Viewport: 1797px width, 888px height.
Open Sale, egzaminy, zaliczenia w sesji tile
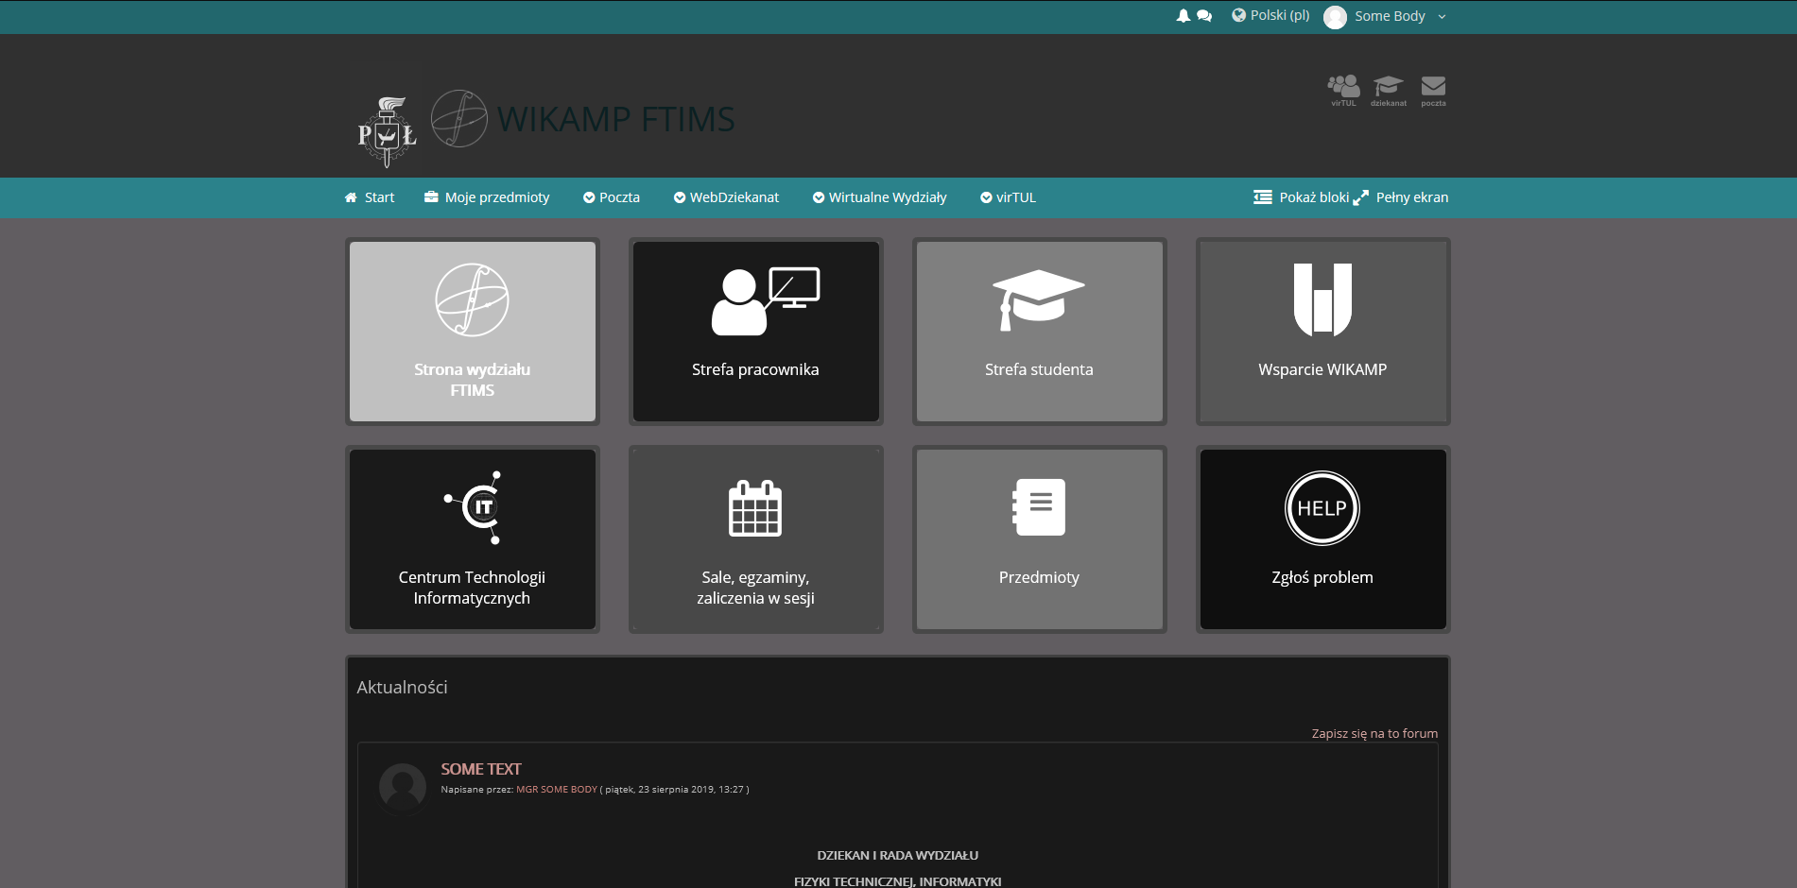[x=756, y=539]
